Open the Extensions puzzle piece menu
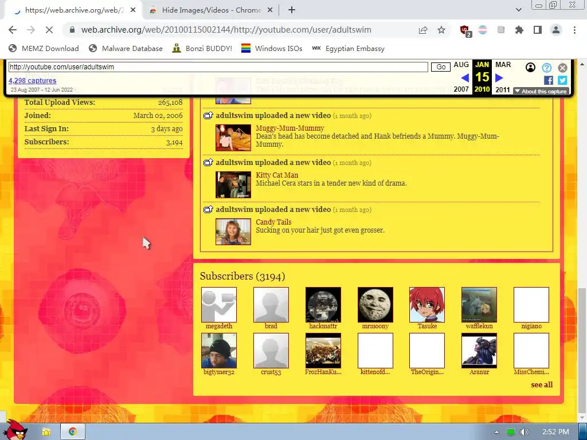 519,30
